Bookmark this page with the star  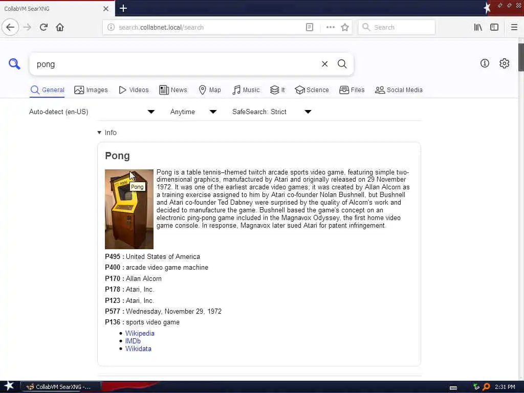(345, 28)
